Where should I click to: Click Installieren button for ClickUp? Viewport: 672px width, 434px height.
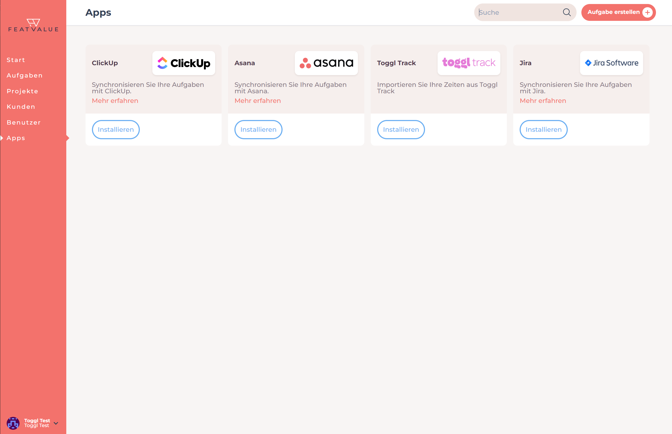(116, 129)
